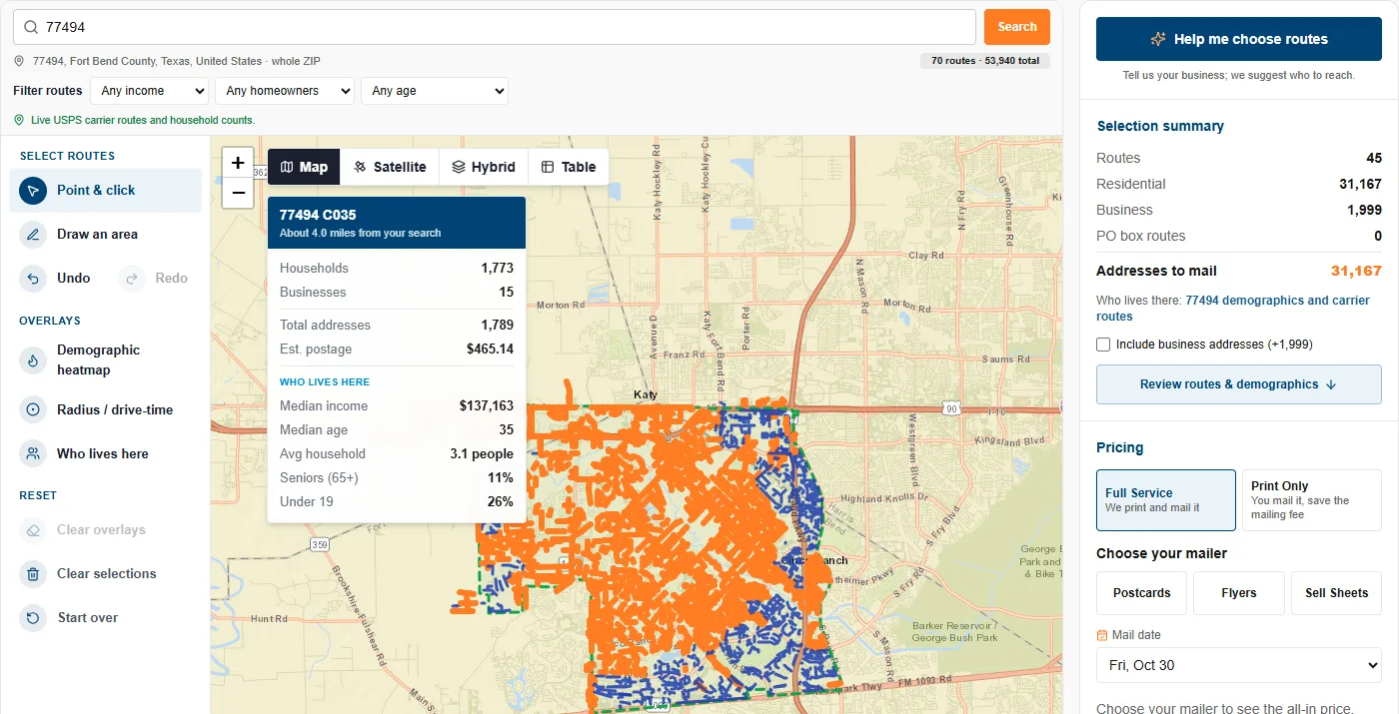Viewport: 1399px width, 714px height.
Task: Choose the Print Only pricing option
Action: [1312, 500]
